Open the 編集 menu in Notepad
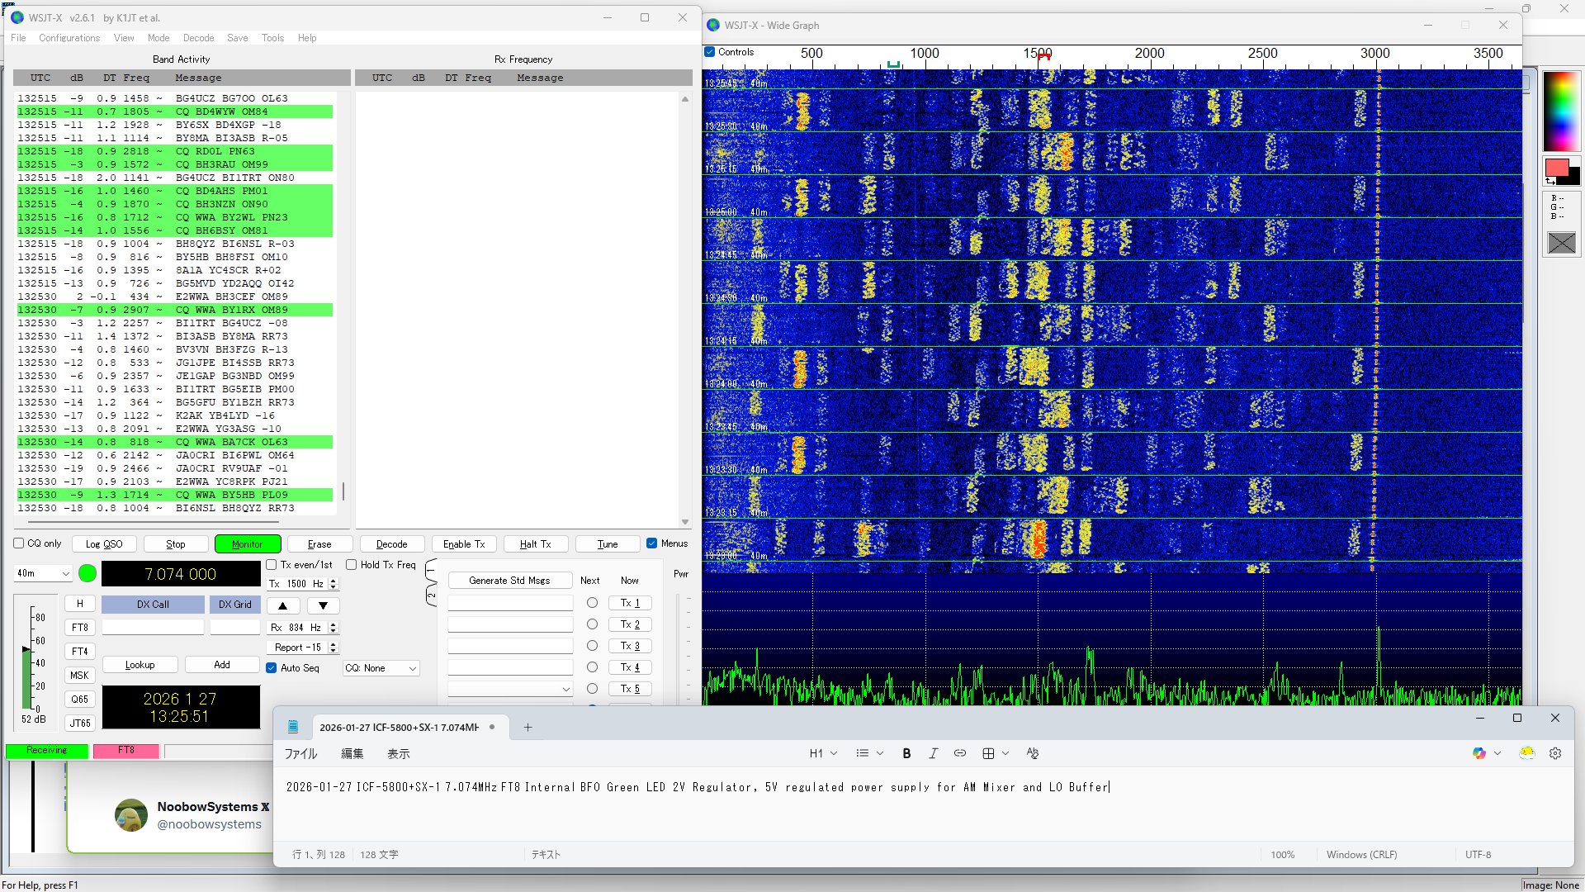Screen dimensions: 1585x892 [x=352, y=753]
